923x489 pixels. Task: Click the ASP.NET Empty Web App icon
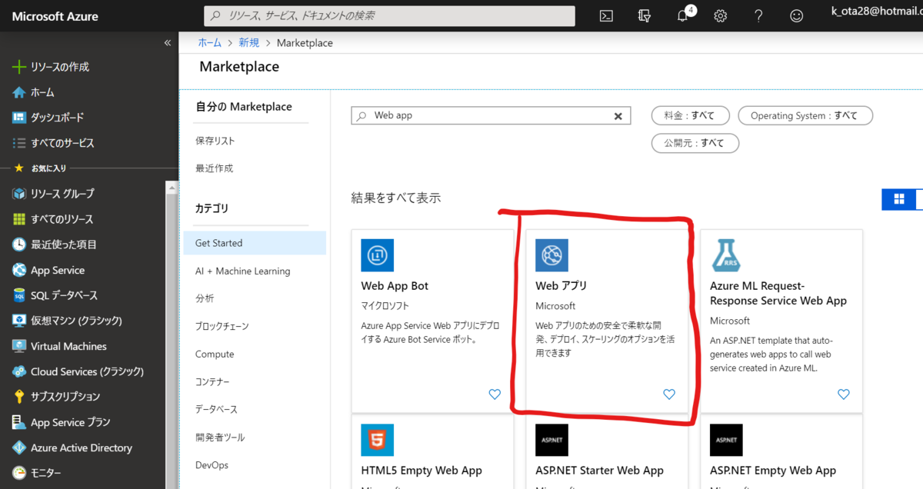pos(726,440)
